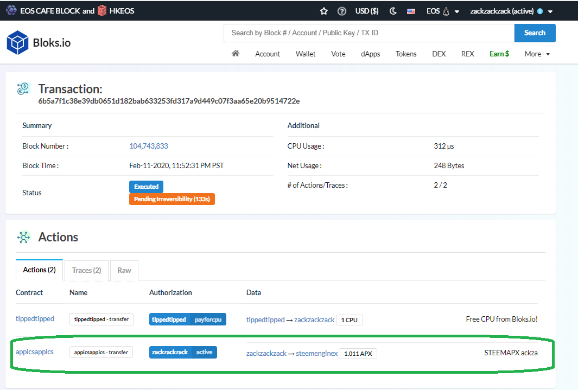Open the REX menu item
The width and height of the screenshot is (578, 390).
pos(468,54)
